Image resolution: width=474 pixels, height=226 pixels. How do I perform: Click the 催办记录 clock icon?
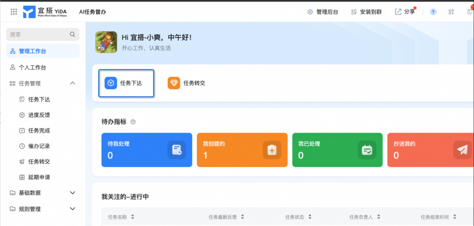tap(22, 146)
